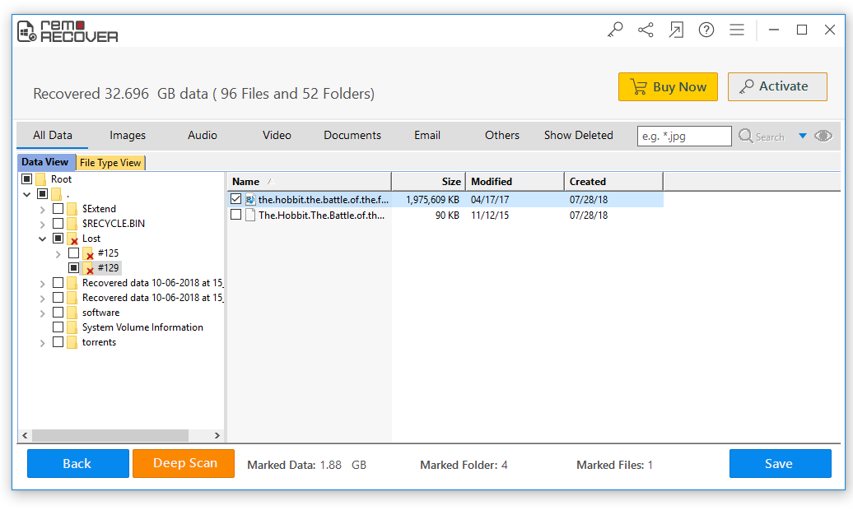The image size is (853, 510).
Task: Expand the software folder
Action: click(x=43, y=313)
